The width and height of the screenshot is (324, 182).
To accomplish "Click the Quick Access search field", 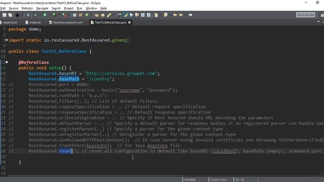I will (x=306, y=15).
